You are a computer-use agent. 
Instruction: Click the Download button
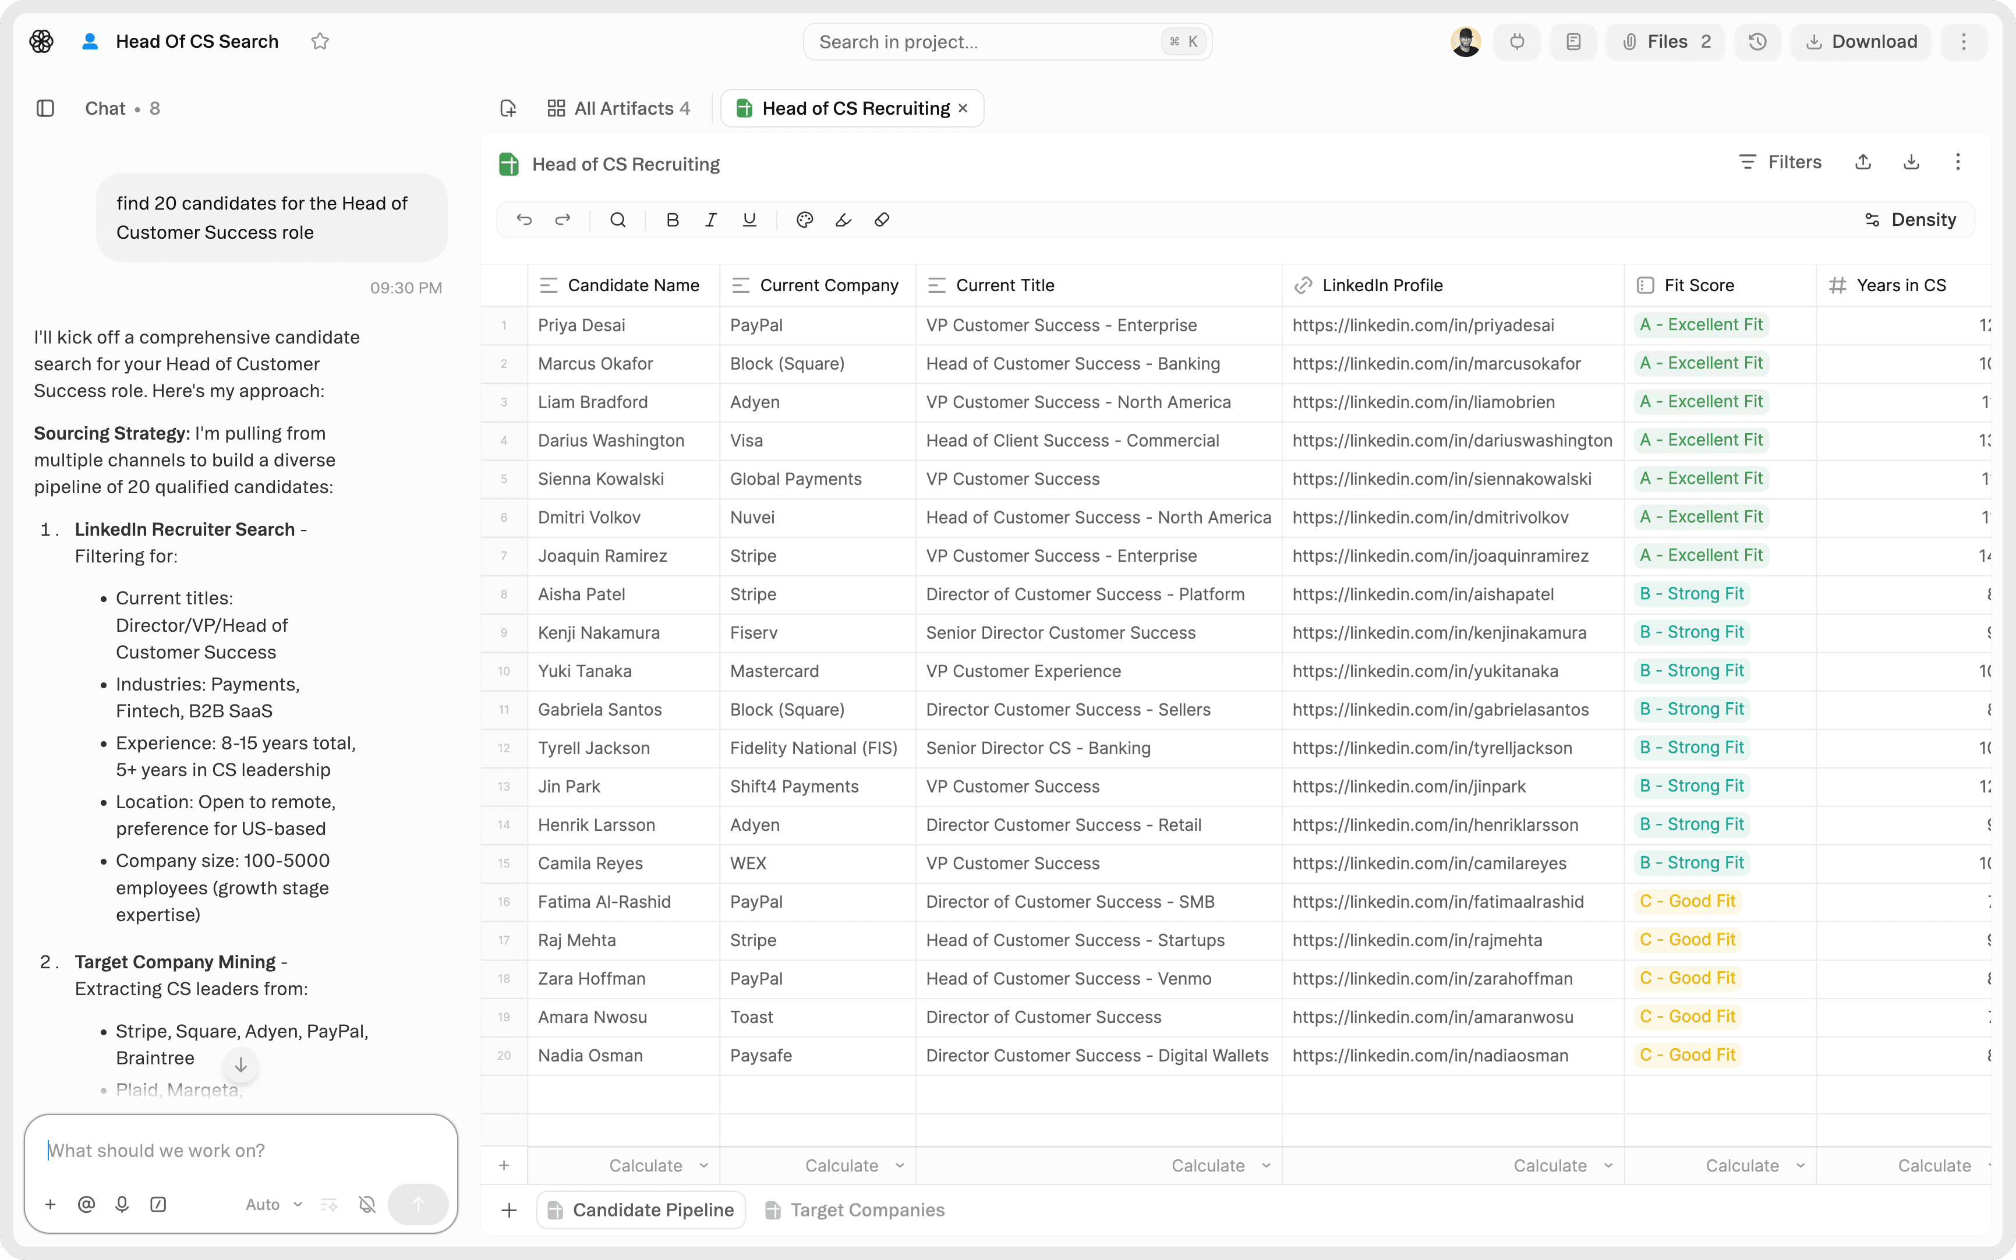(x=1861, y=42)
